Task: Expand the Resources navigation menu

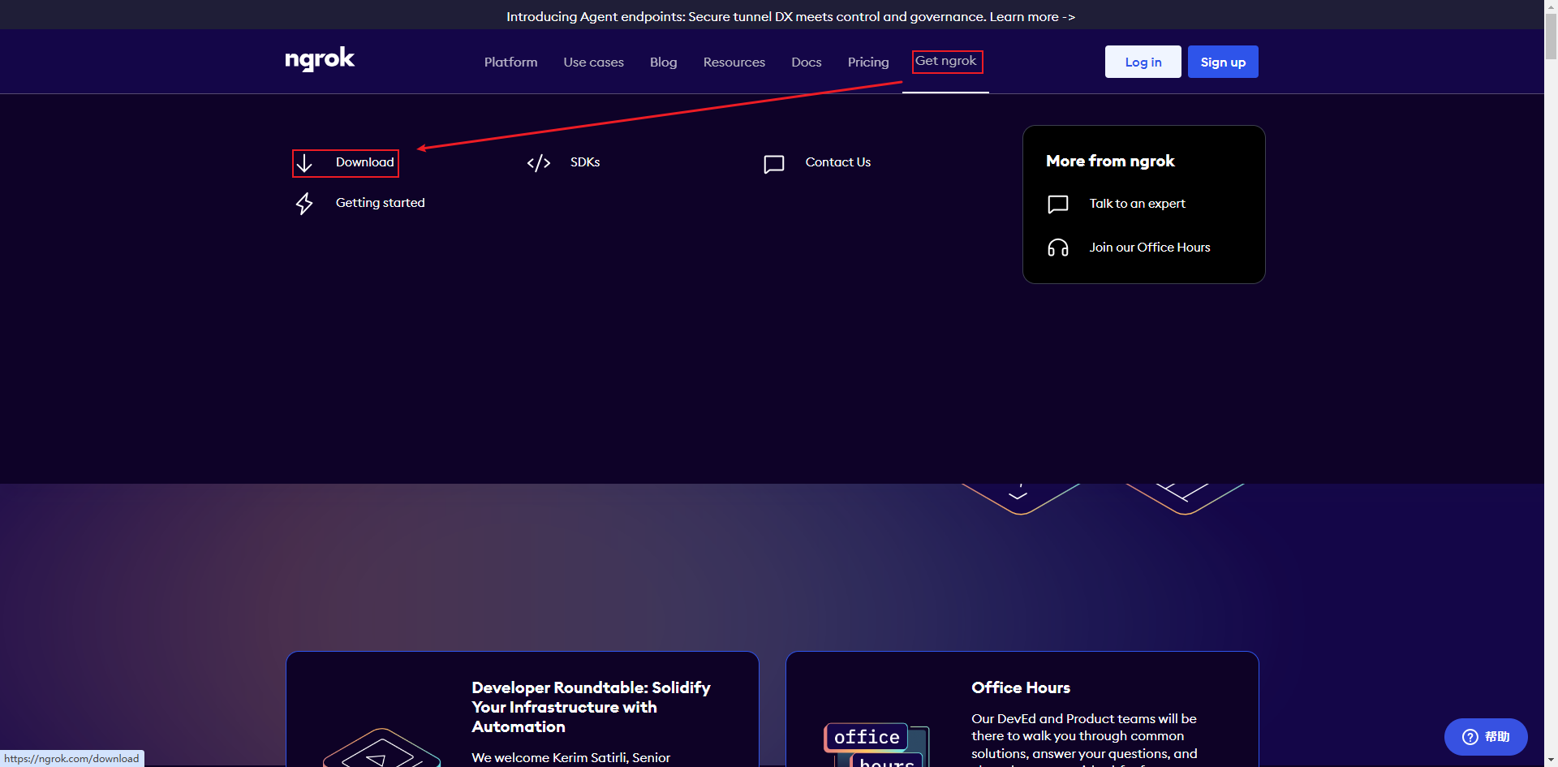Action: [734, 62]
